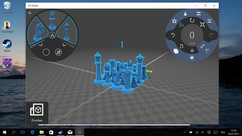The image size is (242, 136).
Task: Select the knight piece thumbnail
Action: pos(38,32)
